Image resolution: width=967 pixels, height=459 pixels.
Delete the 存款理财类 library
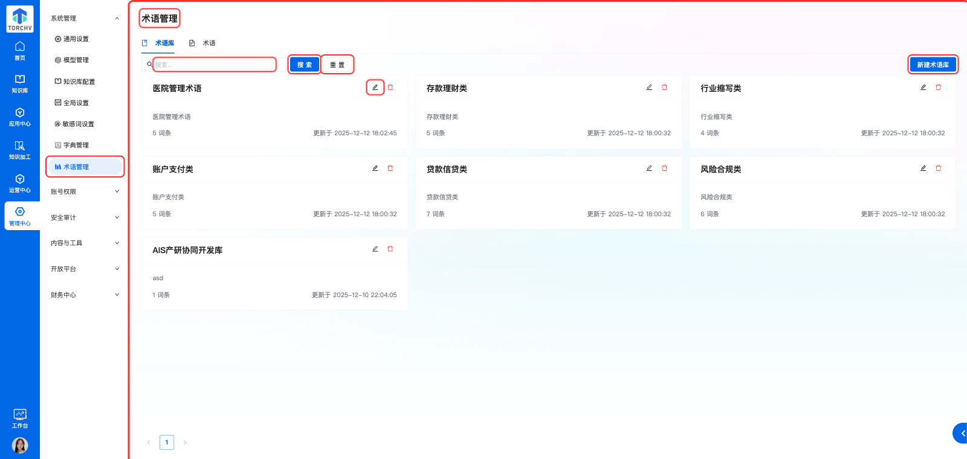pos(664,88)
